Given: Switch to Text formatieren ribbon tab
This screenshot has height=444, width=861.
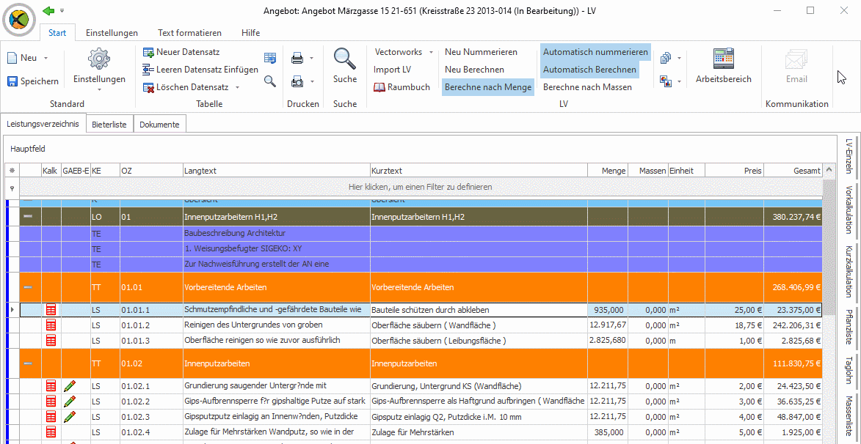Looking at the screenshot, I should point(189,33).
